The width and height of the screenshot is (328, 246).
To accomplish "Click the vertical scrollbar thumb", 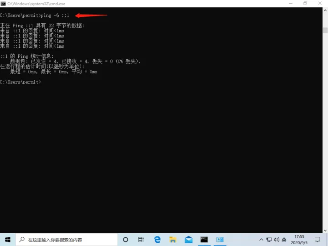I will coord(325,30).
